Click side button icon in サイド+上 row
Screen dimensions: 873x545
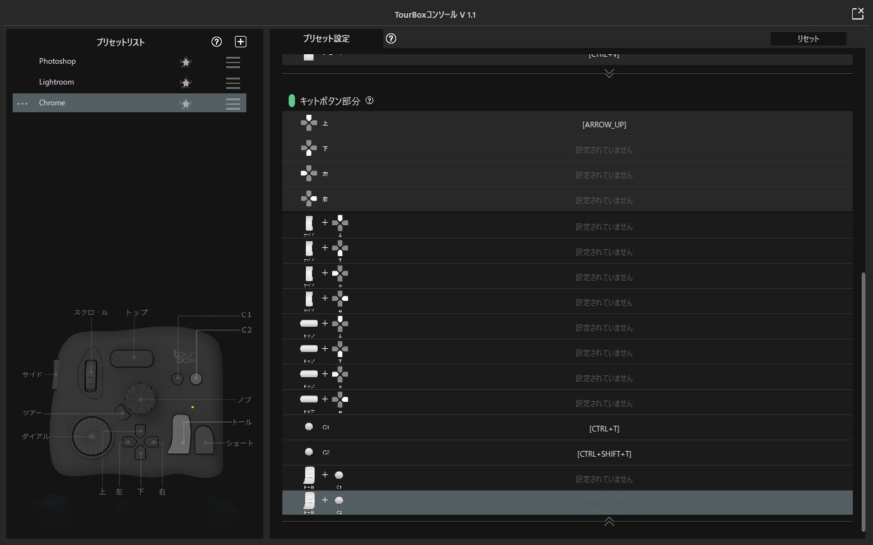point(309,223)
